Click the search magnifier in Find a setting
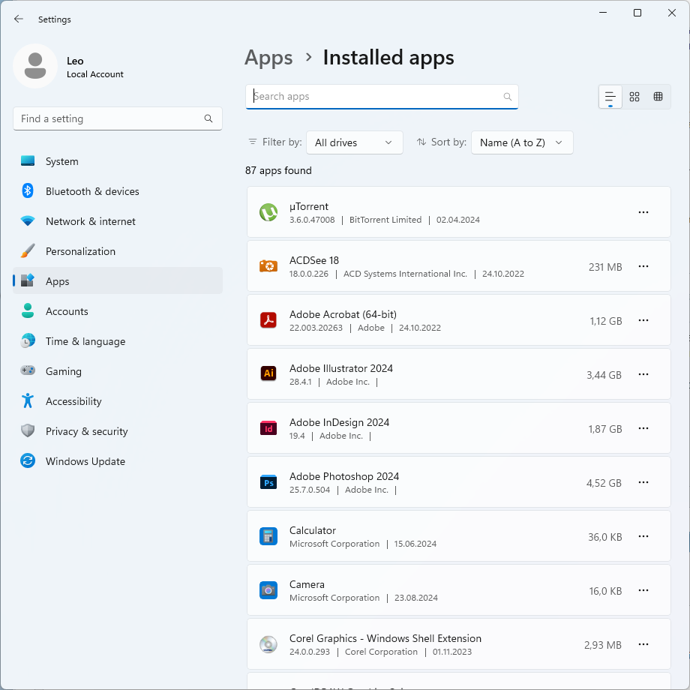The width and height of the screenshot is (690, 690). coord(208,118)
